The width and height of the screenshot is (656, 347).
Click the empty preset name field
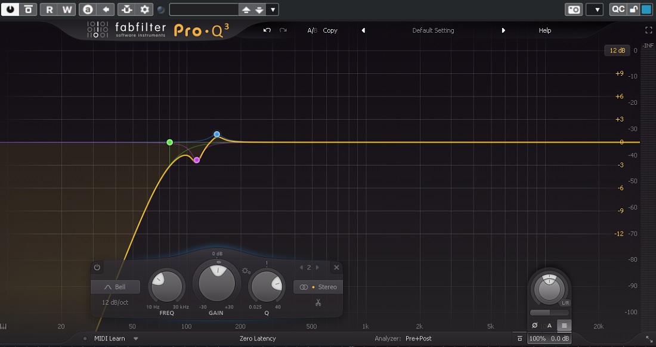tap(204, 9)
